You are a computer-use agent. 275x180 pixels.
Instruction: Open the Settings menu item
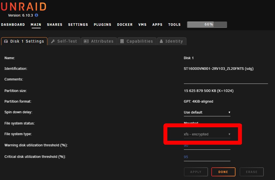point(78,25)
